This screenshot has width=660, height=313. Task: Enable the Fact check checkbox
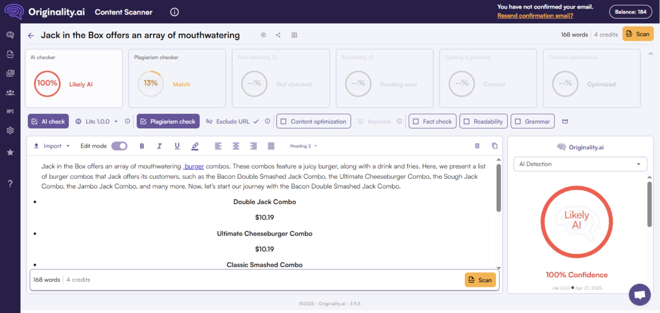[x=416, y=121]
